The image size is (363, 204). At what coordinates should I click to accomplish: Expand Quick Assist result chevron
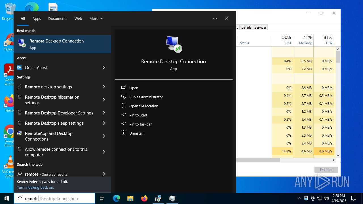104,67
